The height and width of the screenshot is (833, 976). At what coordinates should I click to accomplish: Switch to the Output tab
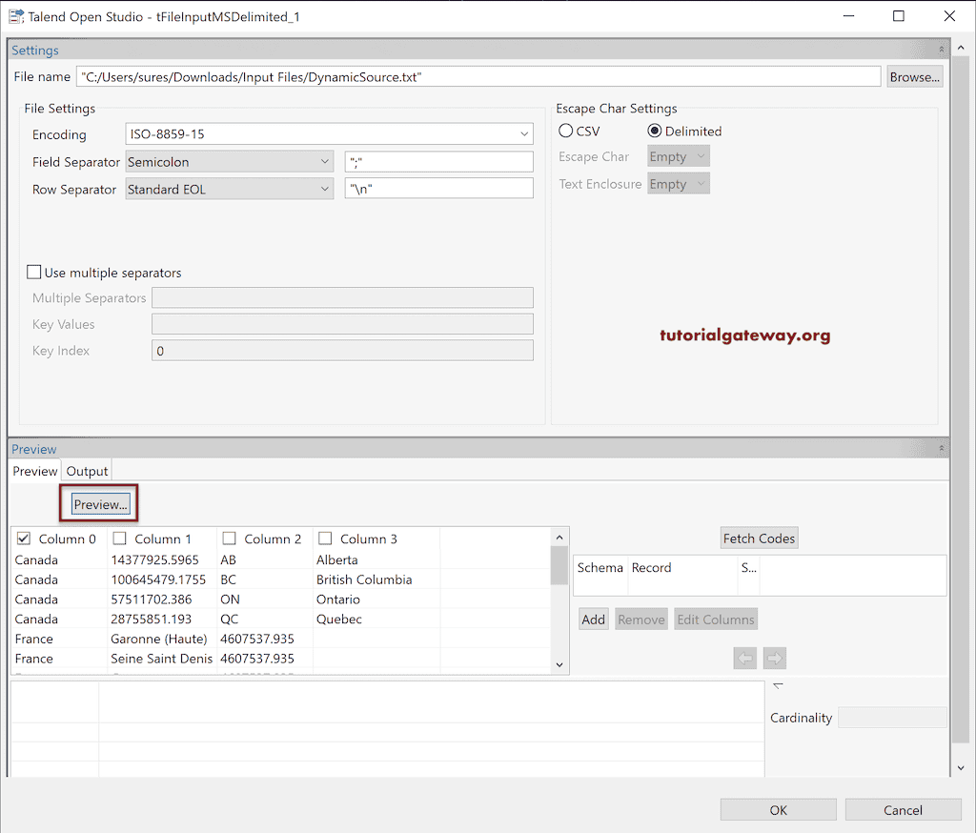pyautogui.click(x=87, y=470)
